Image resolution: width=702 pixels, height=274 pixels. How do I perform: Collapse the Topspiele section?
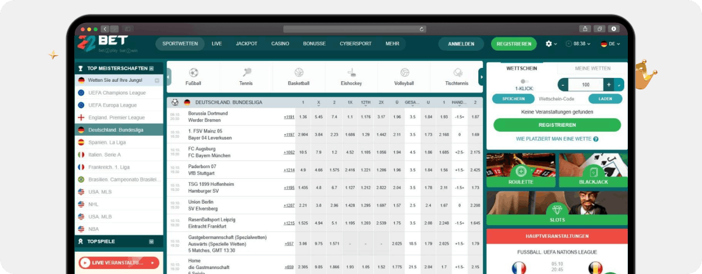151,241
